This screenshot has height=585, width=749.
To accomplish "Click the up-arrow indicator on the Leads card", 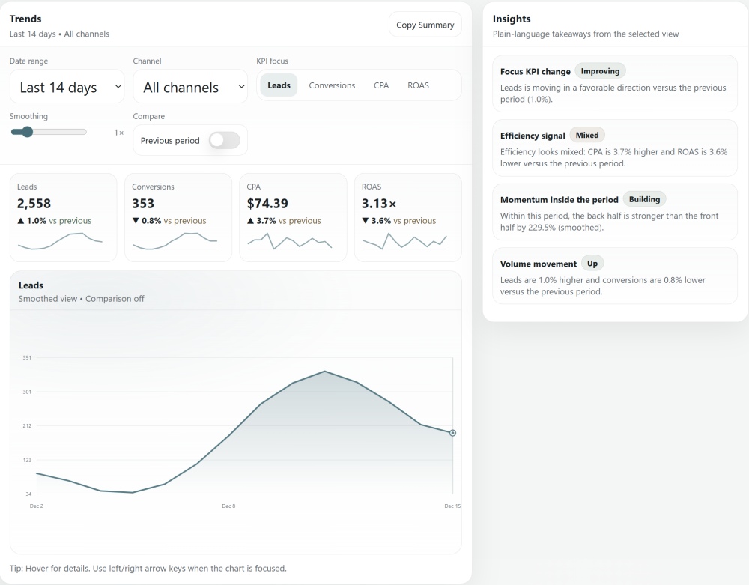I will click(x=17, y=221).
